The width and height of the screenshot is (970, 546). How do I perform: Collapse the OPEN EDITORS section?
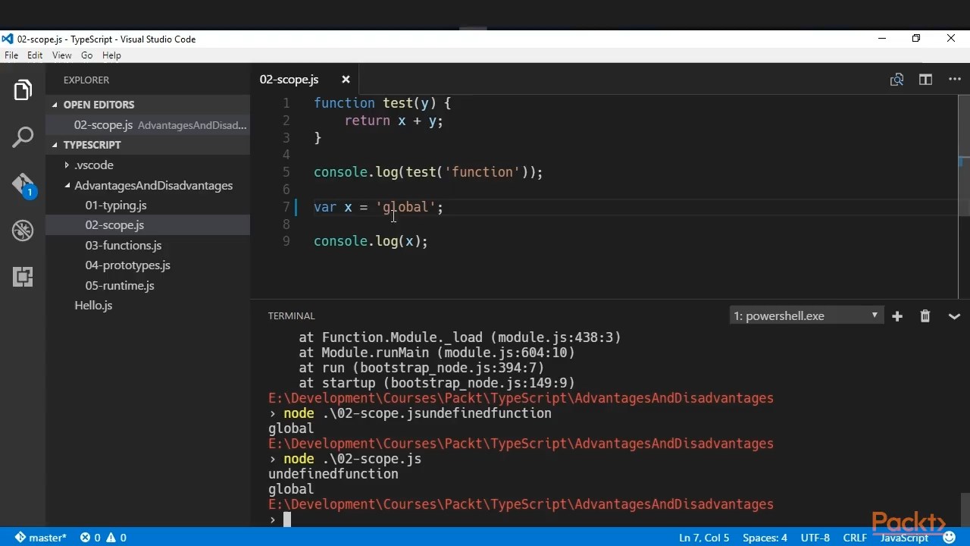(x=99, y=105)
